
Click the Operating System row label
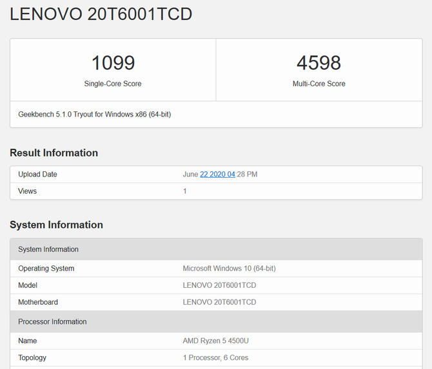pos(46,269)
